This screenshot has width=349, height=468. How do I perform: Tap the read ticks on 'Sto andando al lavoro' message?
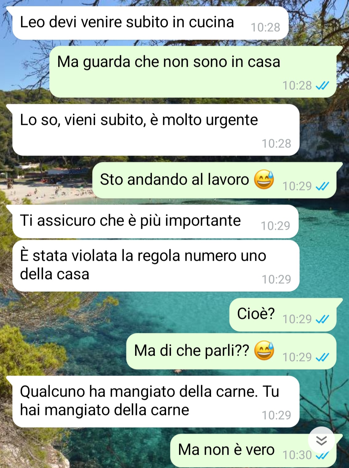(322, 186)
